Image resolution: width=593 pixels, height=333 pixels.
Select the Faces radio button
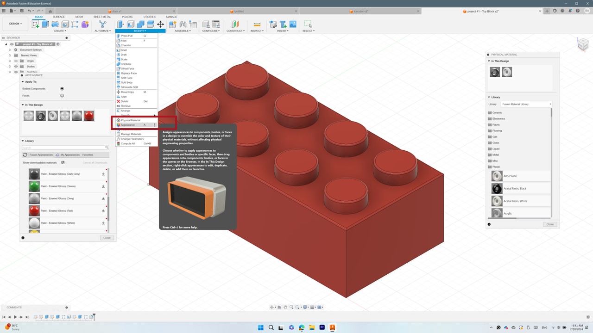point(62,96)
